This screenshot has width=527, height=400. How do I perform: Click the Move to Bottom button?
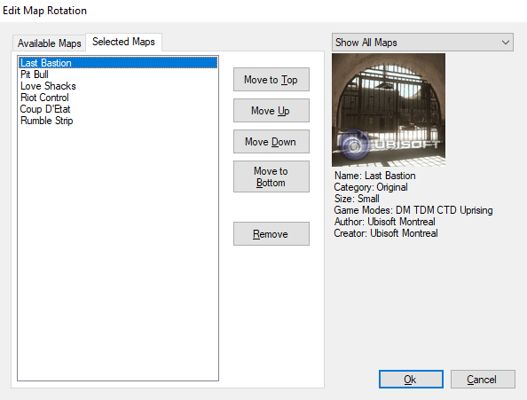[x=271, y=176]
